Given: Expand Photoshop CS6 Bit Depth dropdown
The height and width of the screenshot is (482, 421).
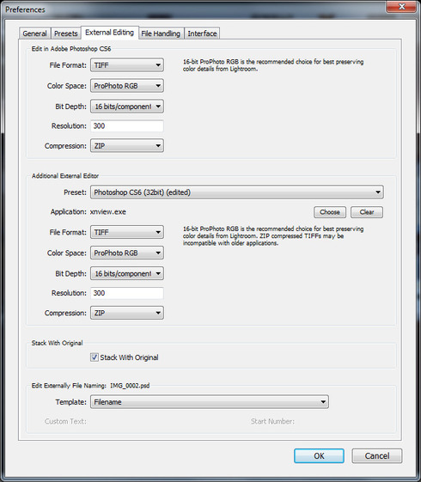Looking at the screenshot, I should (x=127, y=107).
